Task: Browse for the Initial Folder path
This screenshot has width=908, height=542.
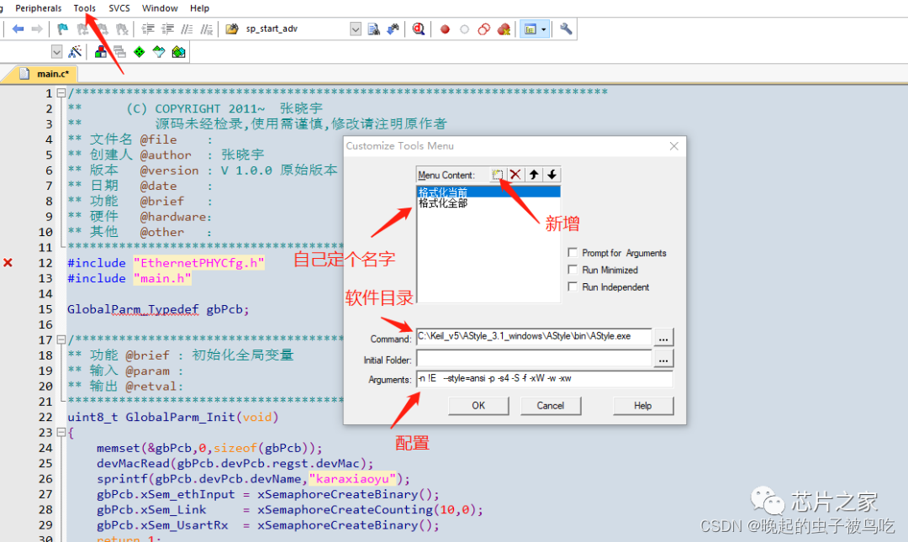Action: (663, 359)
